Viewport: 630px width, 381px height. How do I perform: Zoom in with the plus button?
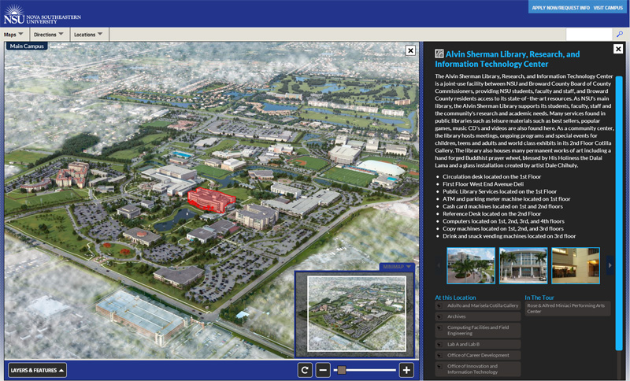[x=406, y=370]
